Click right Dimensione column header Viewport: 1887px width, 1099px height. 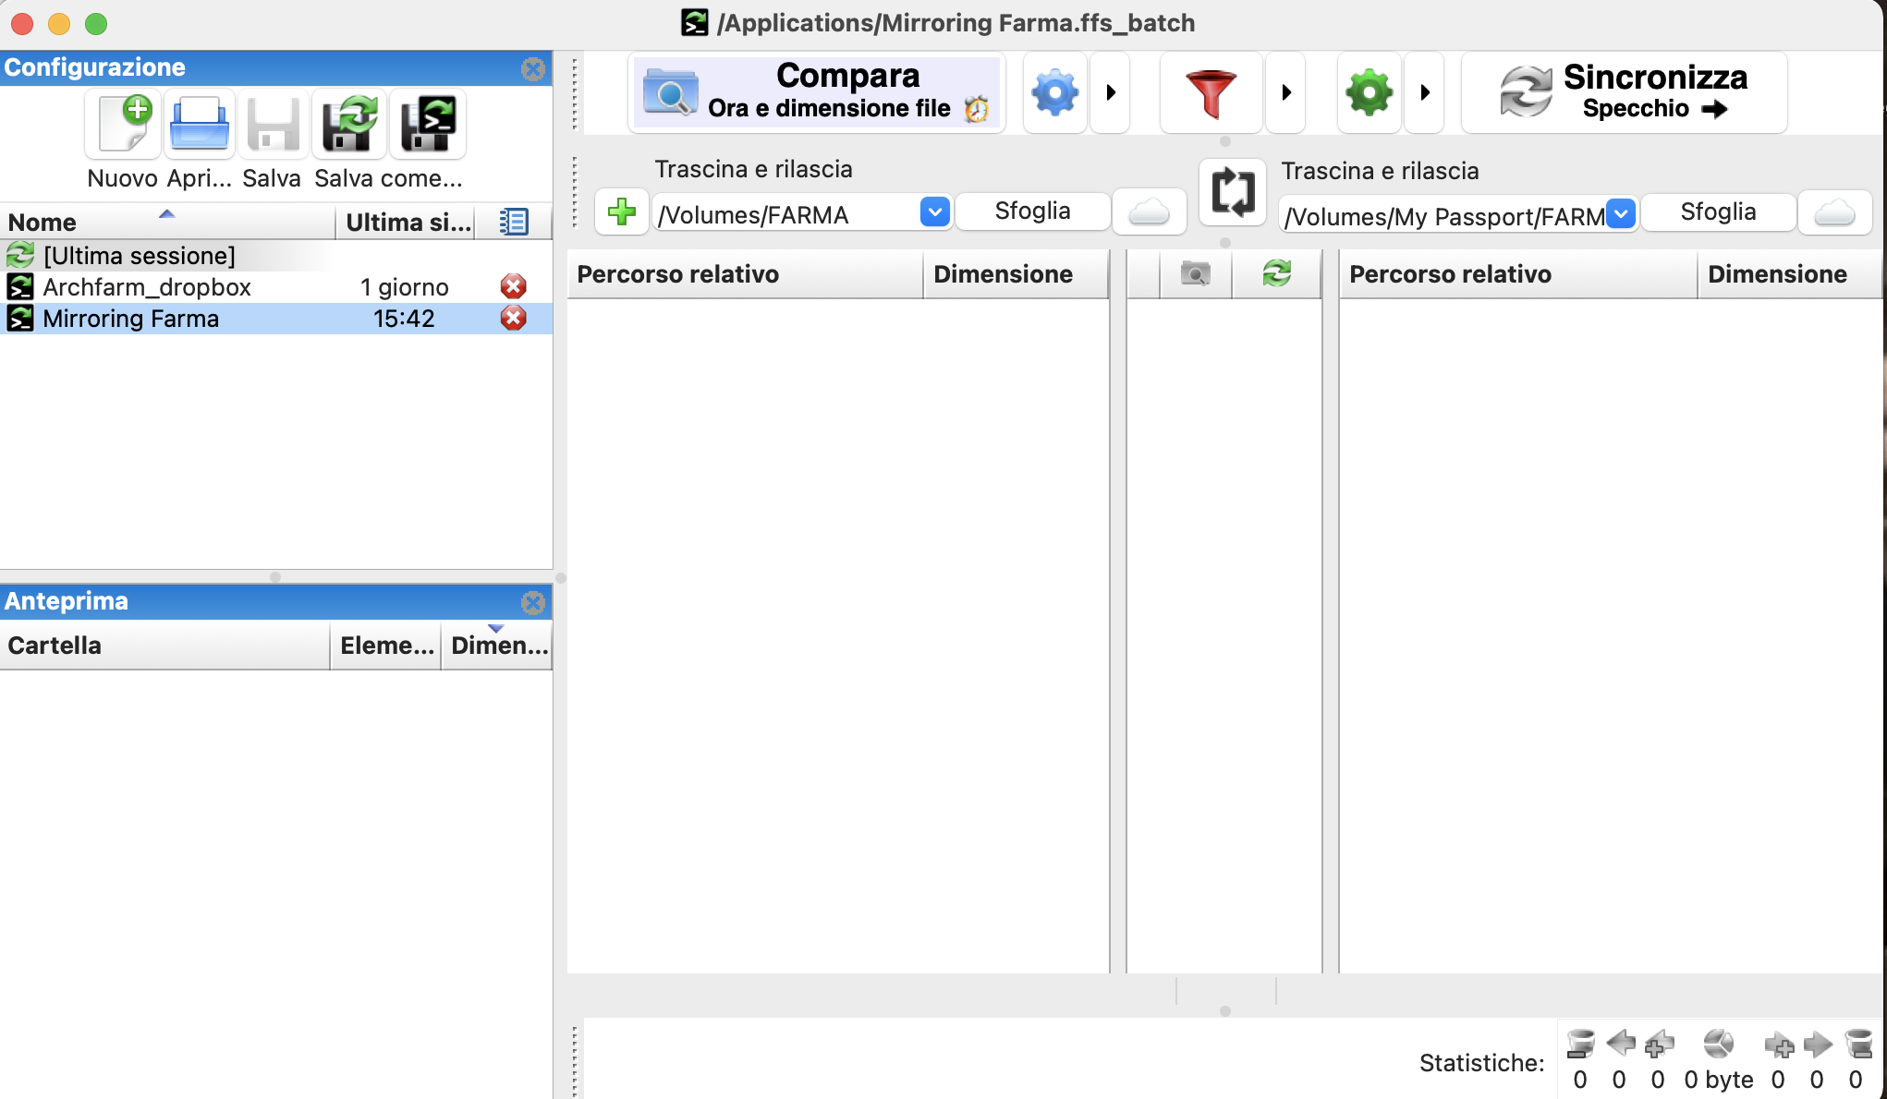1791,274
